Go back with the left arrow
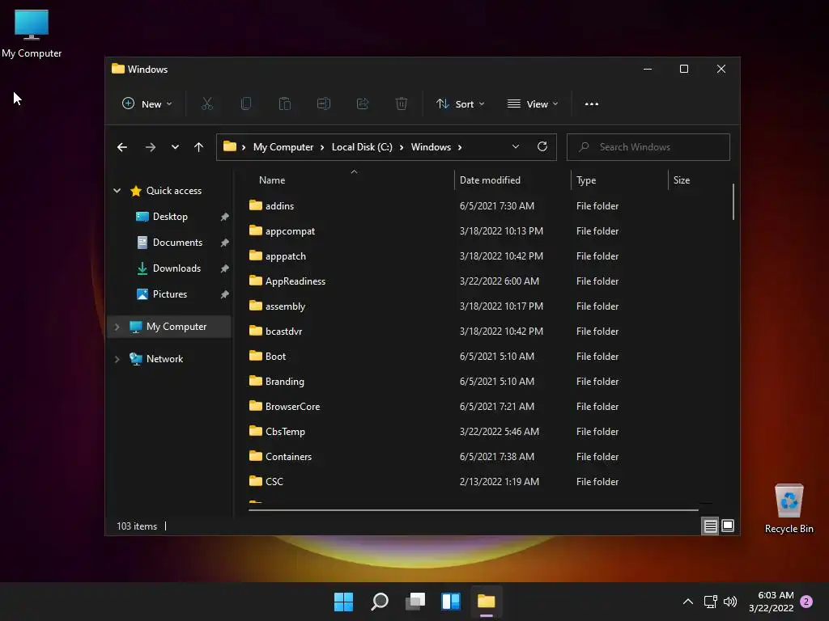 pos(122,147)
